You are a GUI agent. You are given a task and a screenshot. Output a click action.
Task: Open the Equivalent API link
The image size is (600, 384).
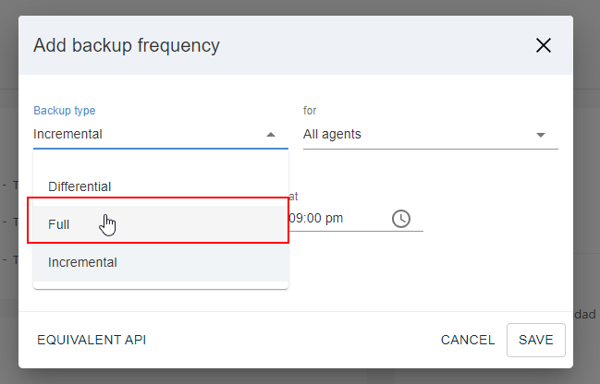tap(92, 340)
